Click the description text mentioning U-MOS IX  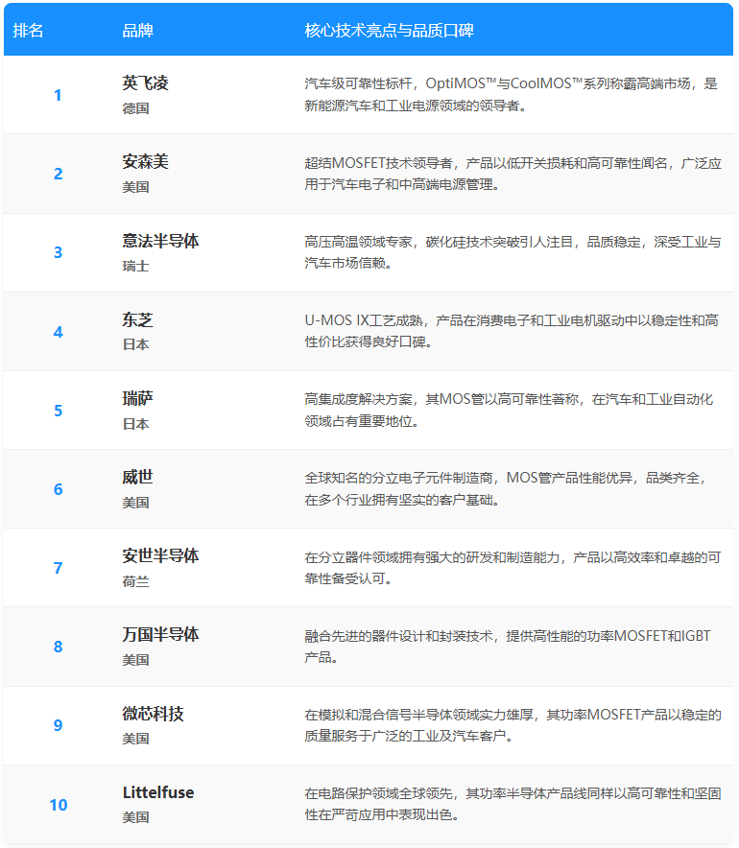point(511,331)
